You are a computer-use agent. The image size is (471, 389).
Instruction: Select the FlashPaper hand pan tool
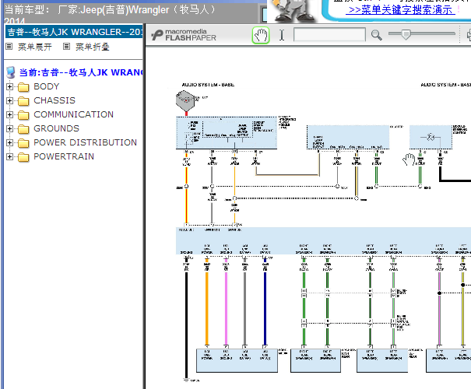(x=261, y=35)
